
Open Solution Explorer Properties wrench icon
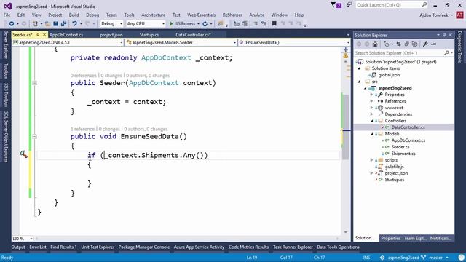[x=425, y=44]
